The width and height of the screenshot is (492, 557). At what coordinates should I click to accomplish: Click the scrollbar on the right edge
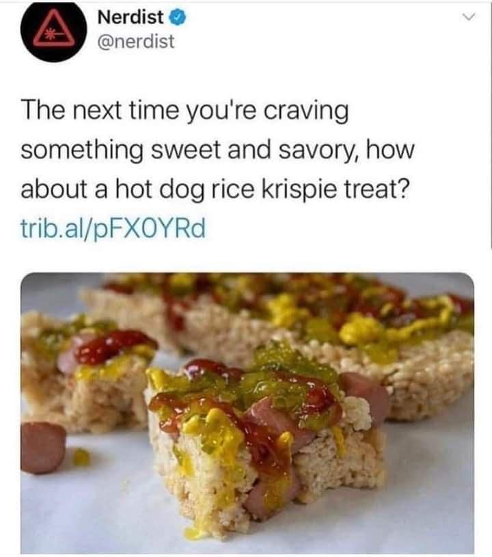(x=491, y=124)
